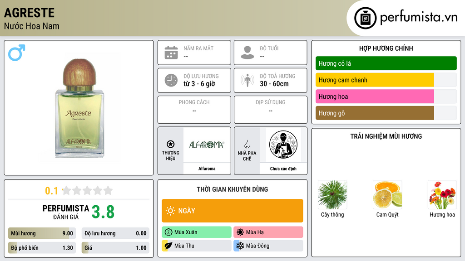Click the perfumista.vn site name
The height and width of the screenshot is (261, 465).
419,17
